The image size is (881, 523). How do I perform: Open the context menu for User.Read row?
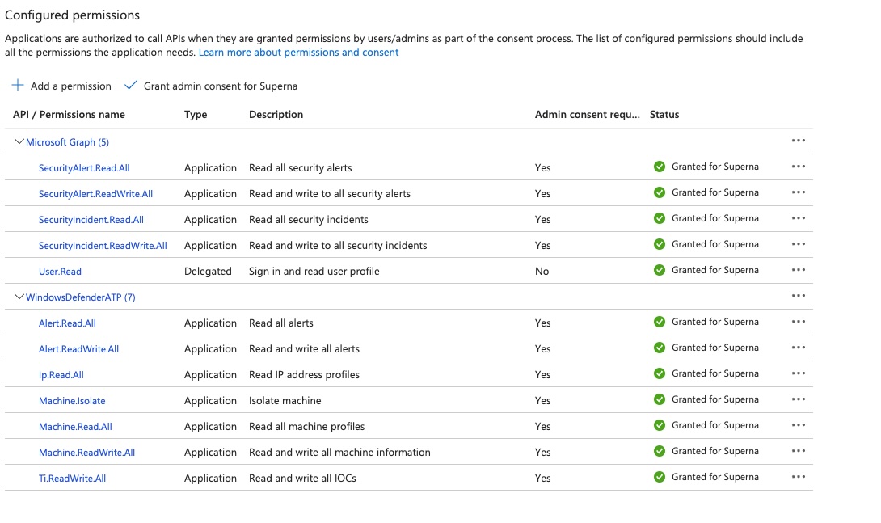pos(799,270)
